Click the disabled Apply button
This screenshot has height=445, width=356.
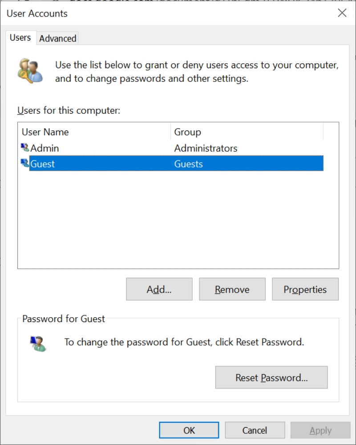click(320, 430)
